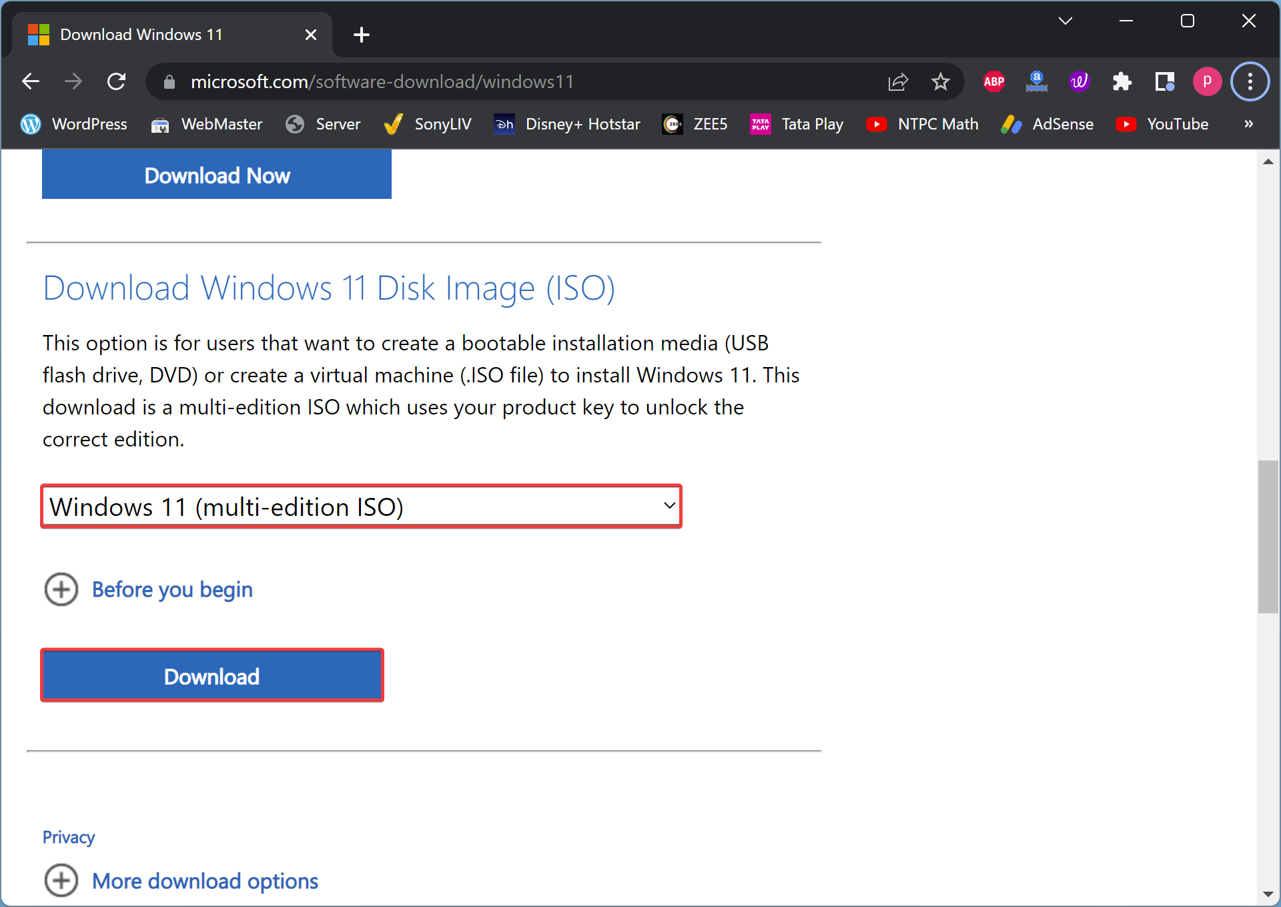
Task: Open the Extensions puzzle piece menu
Action: point(1122,81)
